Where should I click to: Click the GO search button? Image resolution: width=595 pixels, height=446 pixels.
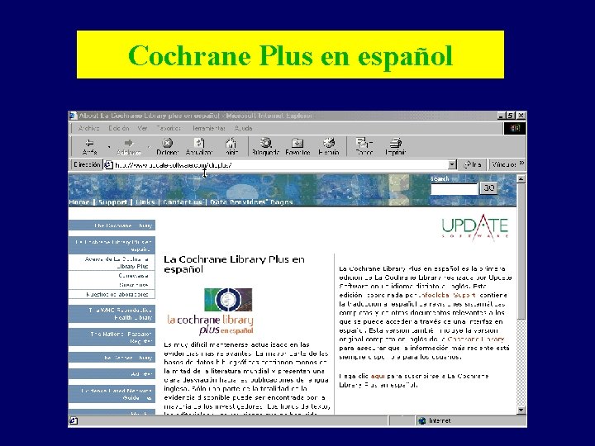coord(488,187)
